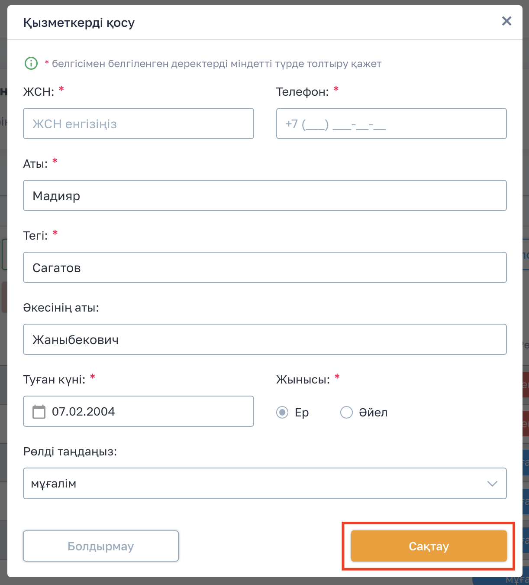This screenshot has width=529, height=585.
Task: Click the Қызметкерді қосу dialog title
Action: pos(79,23)
